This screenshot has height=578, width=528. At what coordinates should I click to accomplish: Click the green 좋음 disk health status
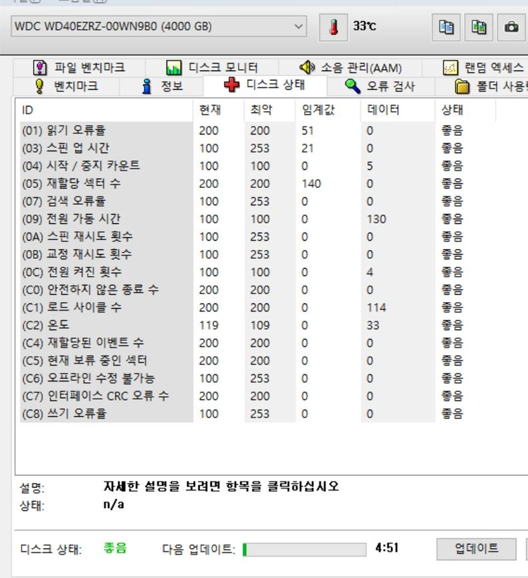pos(115,548)
